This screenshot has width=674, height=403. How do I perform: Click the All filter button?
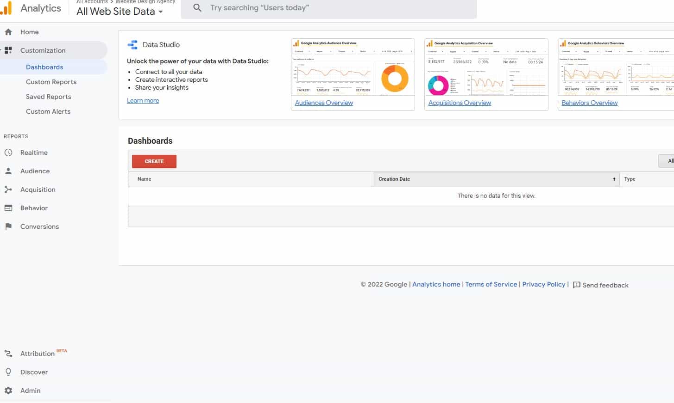point(667,161)
